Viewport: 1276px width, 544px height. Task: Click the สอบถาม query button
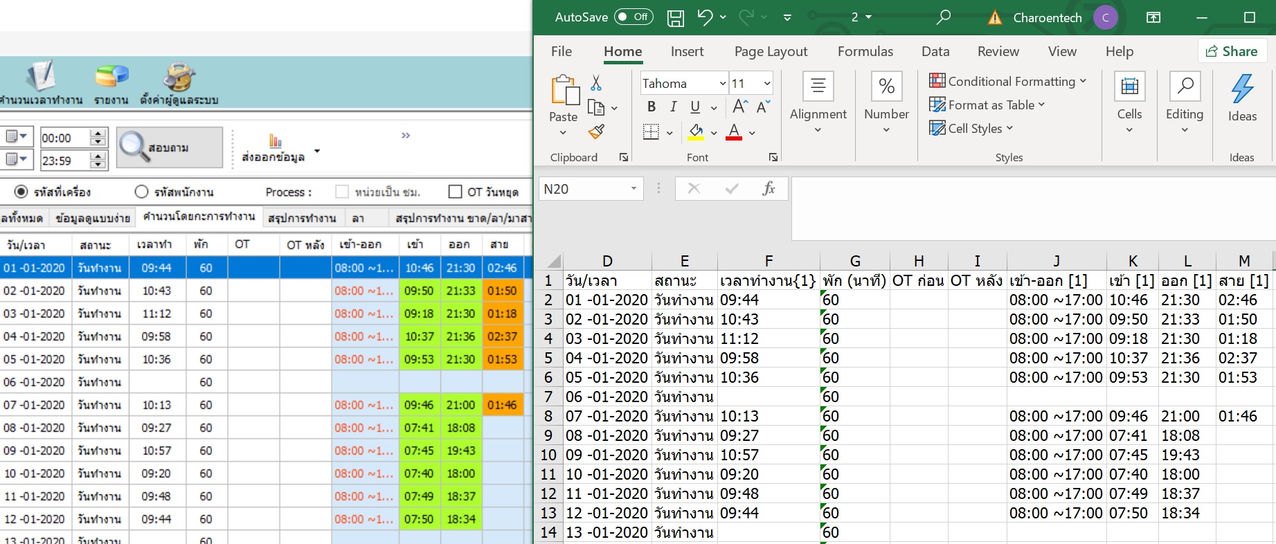(x=170, y=147)
